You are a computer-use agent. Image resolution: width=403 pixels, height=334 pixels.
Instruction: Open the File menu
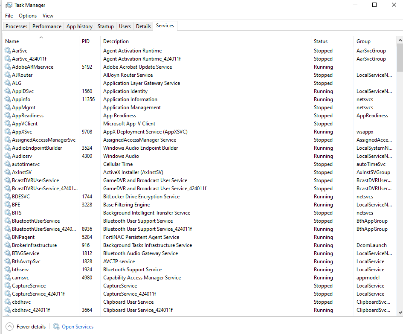coord(9,16)
